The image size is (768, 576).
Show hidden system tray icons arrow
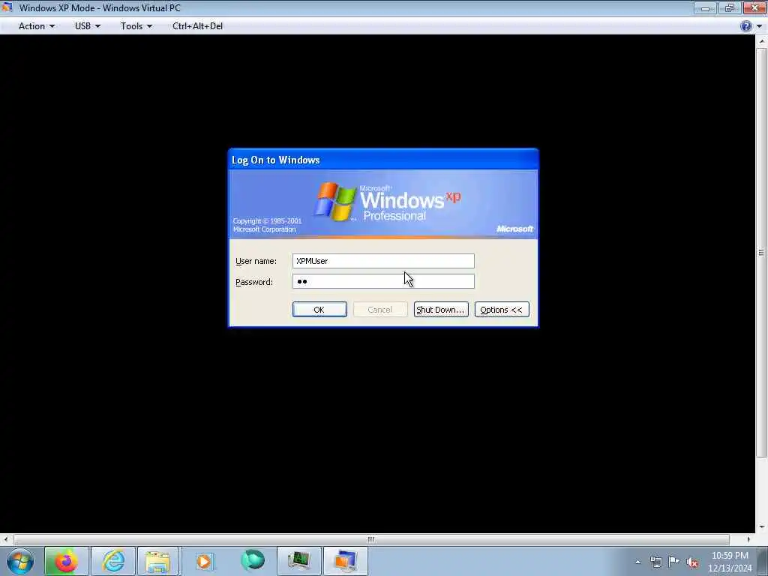637,562
